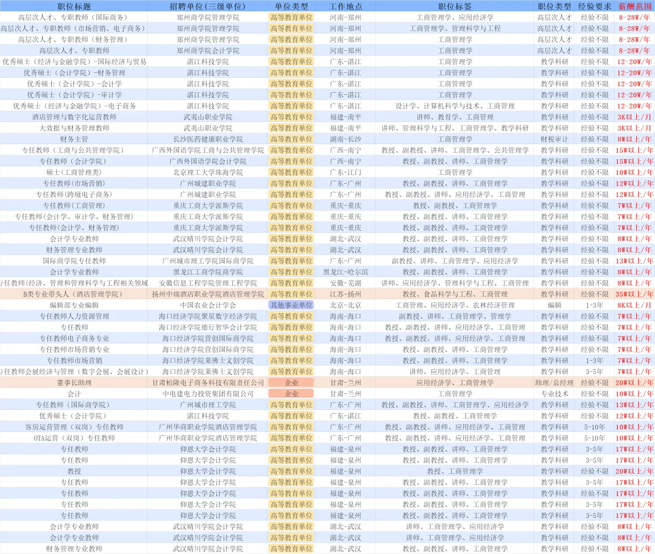Select the 湖南-长沙 location cell

click(345, 139)
